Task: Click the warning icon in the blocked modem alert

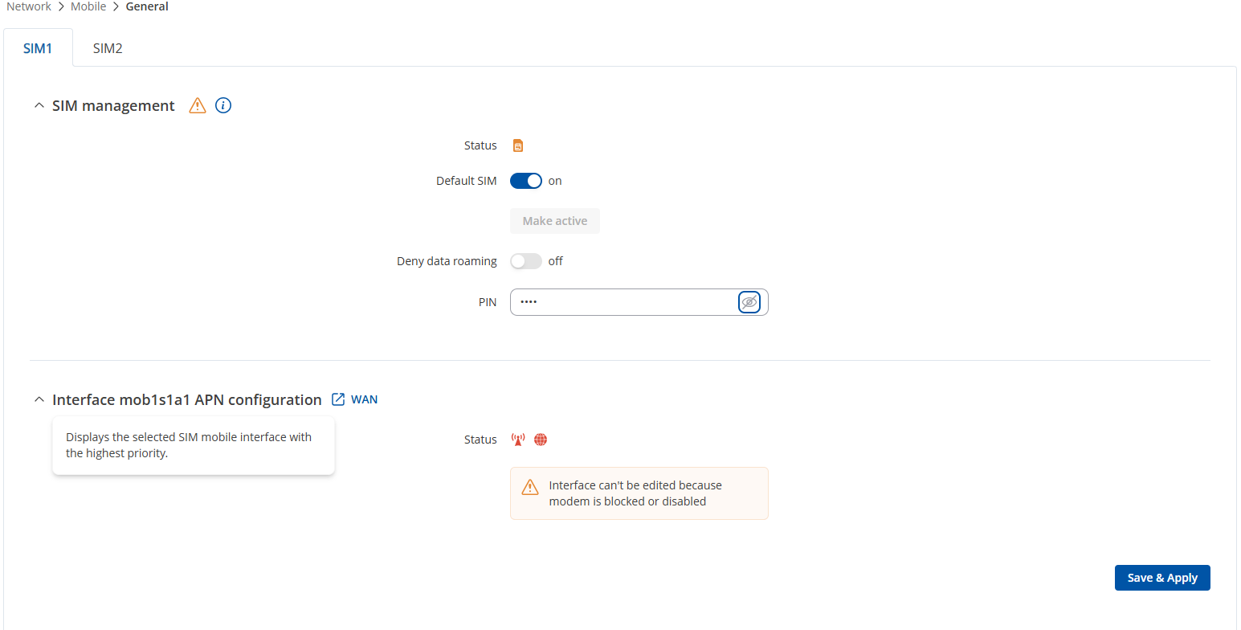Action: 530,487
